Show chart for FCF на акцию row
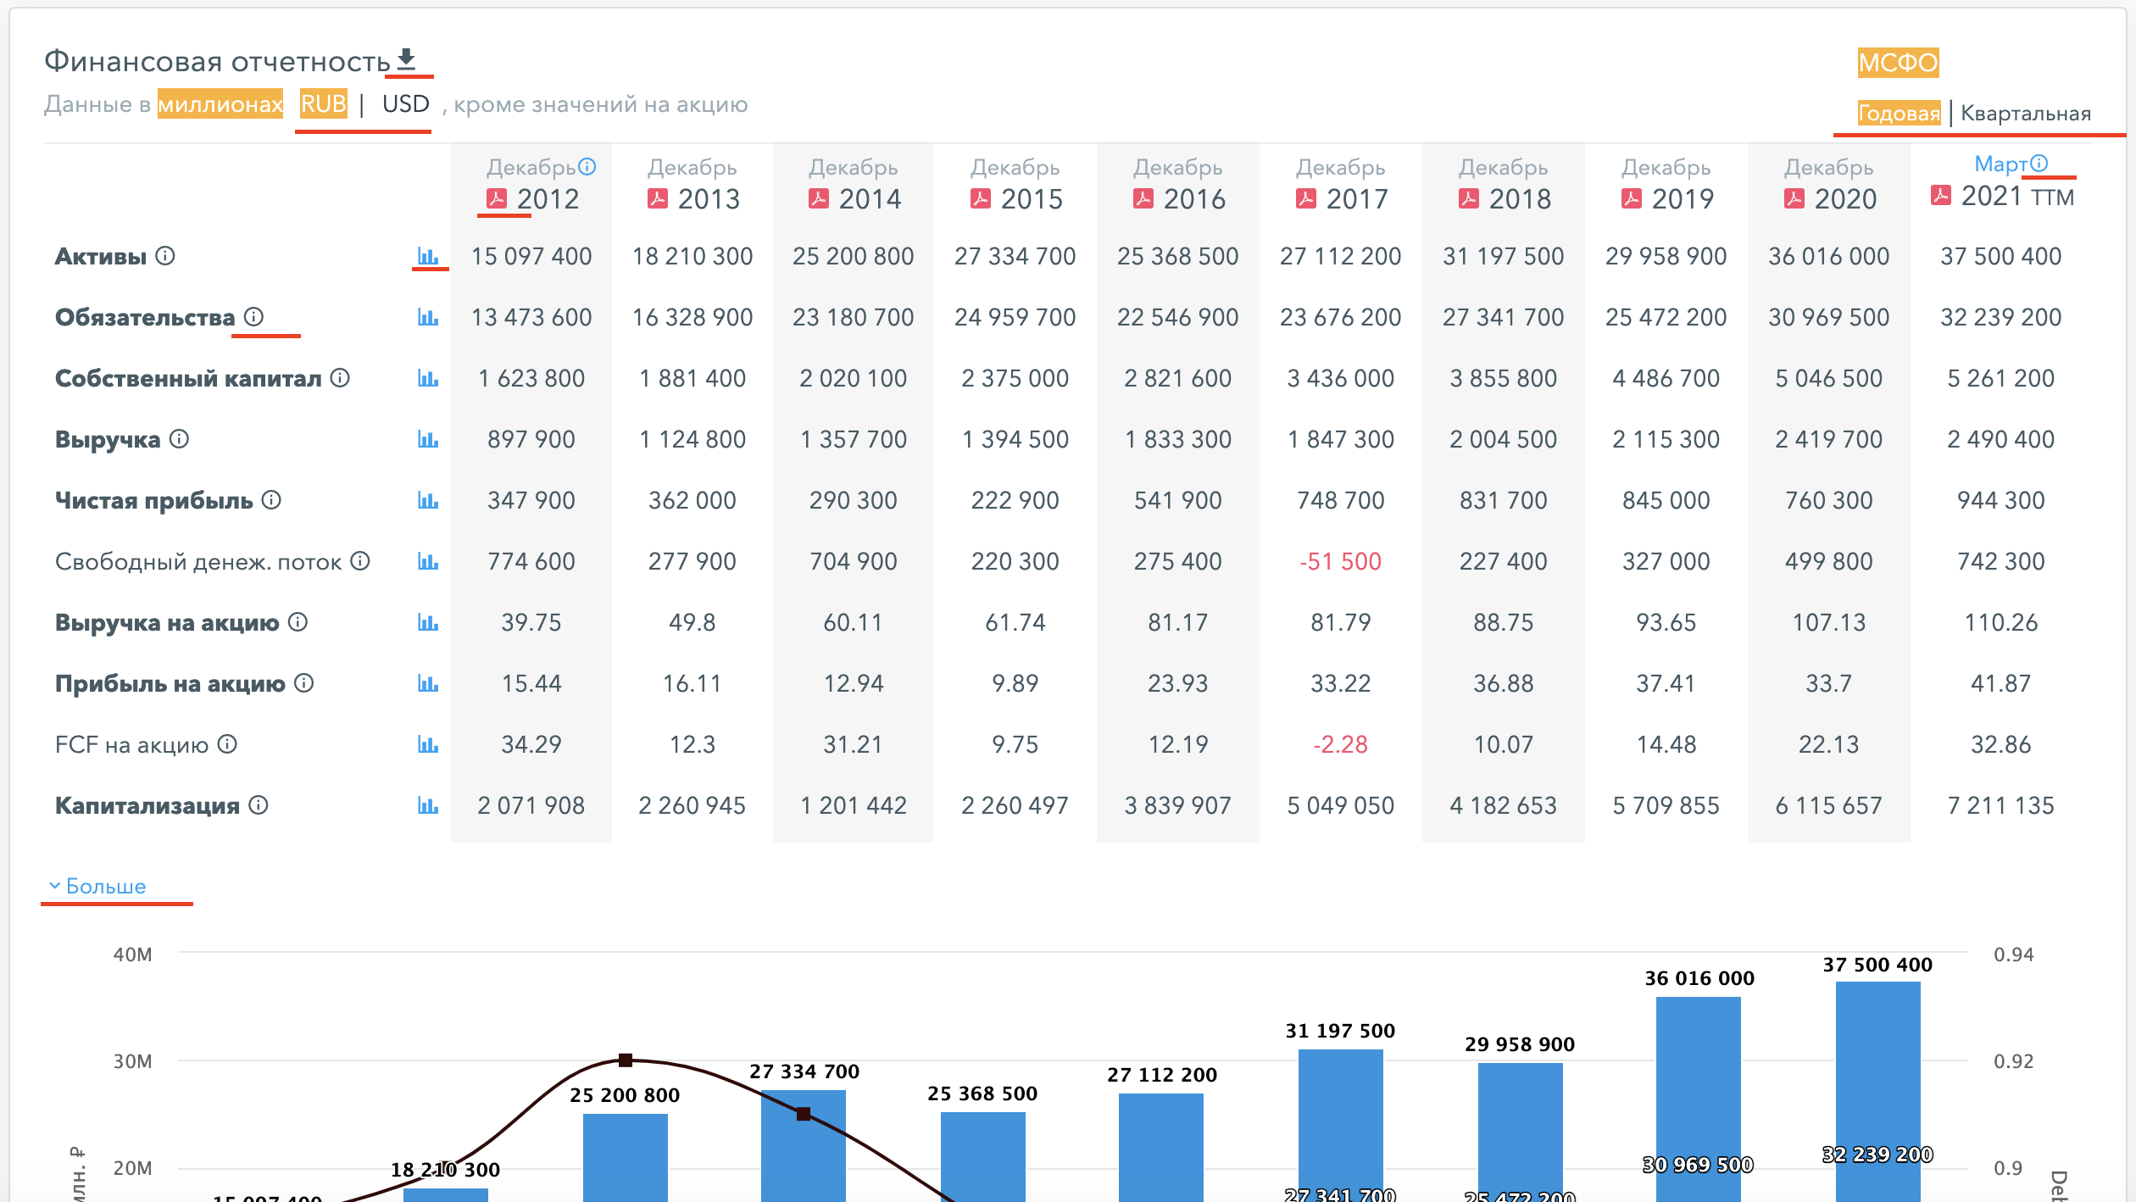 coord(428,744)
